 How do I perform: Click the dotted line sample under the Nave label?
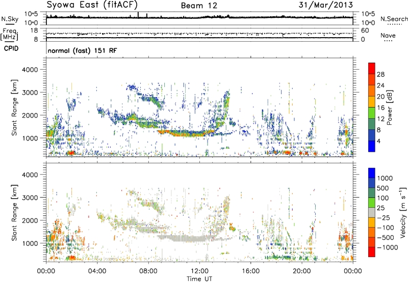tap(388, 41)
